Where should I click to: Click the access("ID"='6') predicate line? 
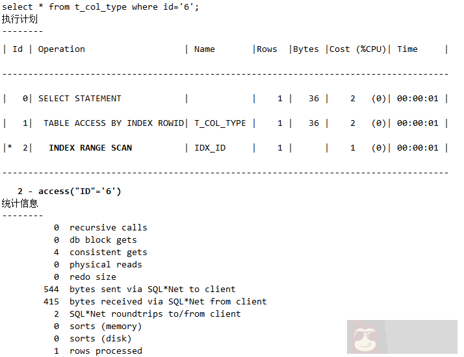(x=70, y=191)
